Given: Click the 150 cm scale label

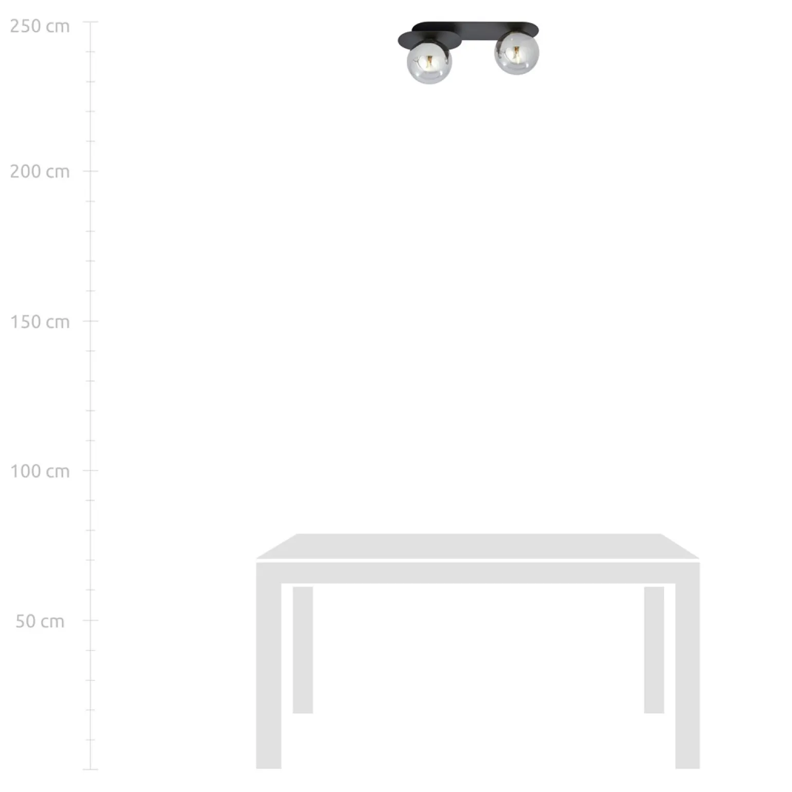Looking at the screenshot, I should [x=40, y=322].
